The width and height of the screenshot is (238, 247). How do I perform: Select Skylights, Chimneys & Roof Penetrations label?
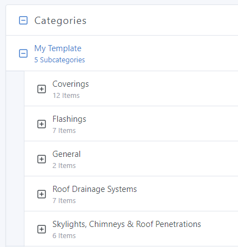click(x=126, y=224)
